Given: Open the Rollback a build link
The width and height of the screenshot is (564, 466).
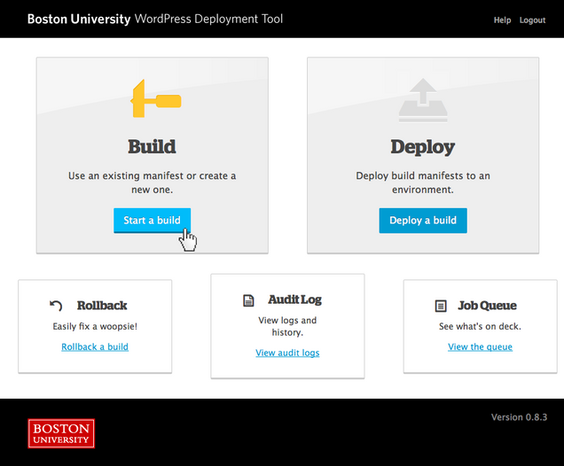Looking at the screenshot, I should (x=95, y=347).
